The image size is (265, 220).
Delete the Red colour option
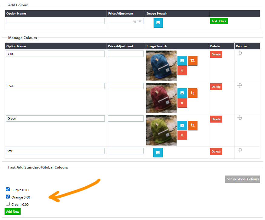point(216,87)
